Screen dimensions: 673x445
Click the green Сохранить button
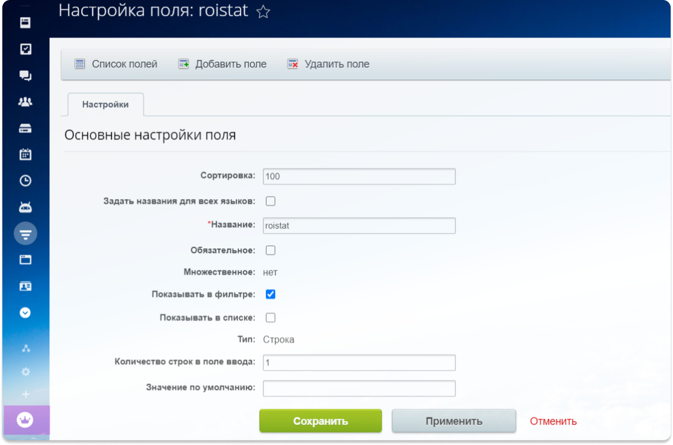click(320, 421)
